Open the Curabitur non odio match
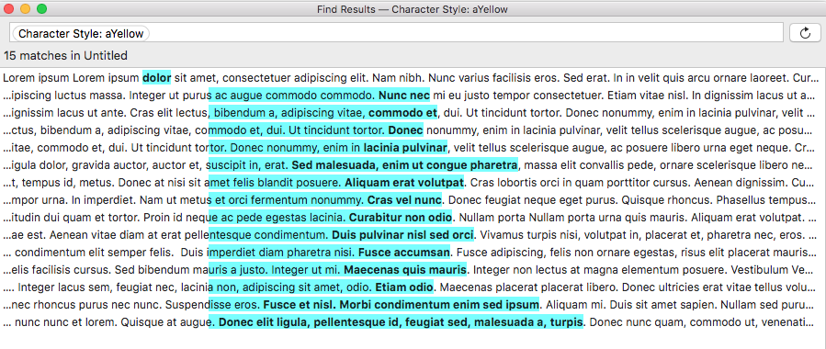This screenshot has width=826, height=349. (413, 218)
